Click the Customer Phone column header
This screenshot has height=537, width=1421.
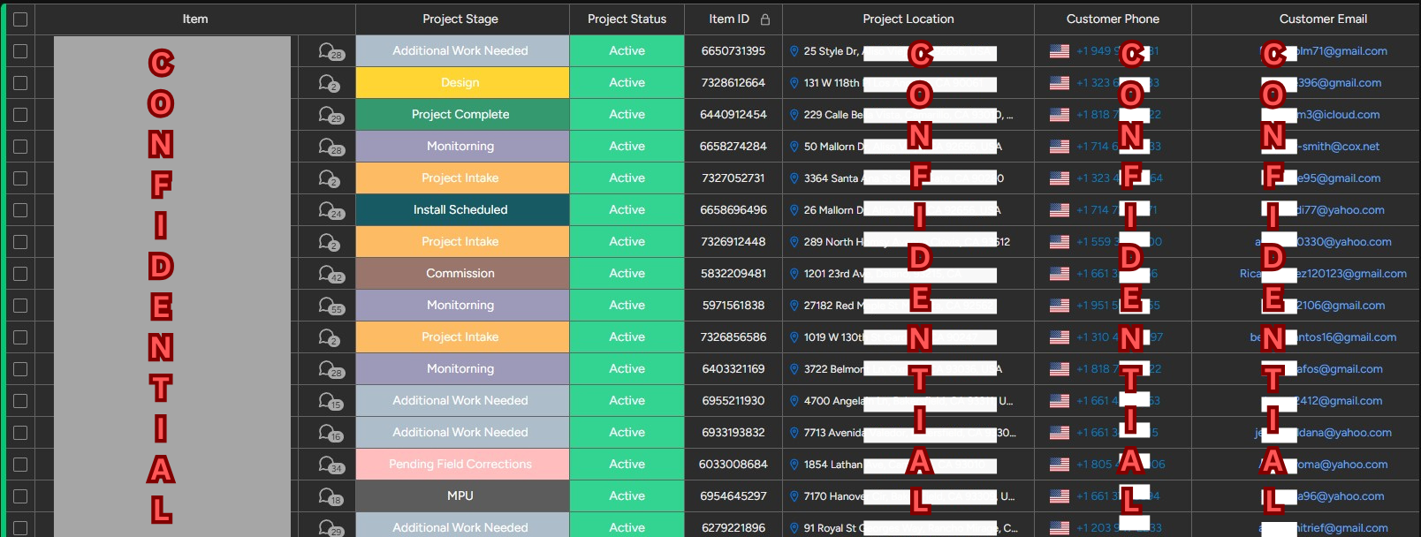(1113, 19)
